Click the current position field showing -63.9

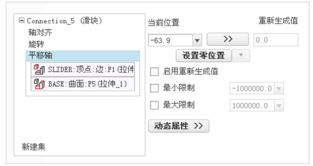pos(170,40)
